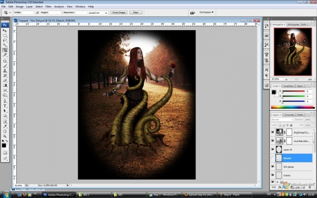
Task: Swap width and height crop values
Action: tap(38, 13)
